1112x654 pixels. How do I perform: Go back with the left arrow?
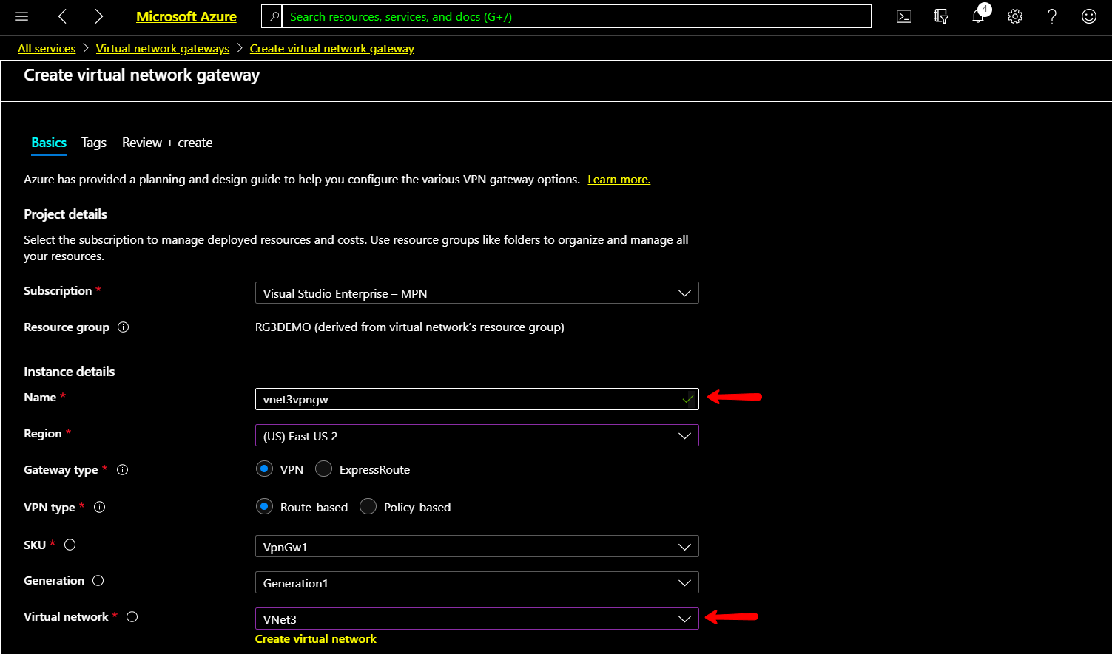coord(62,16)
